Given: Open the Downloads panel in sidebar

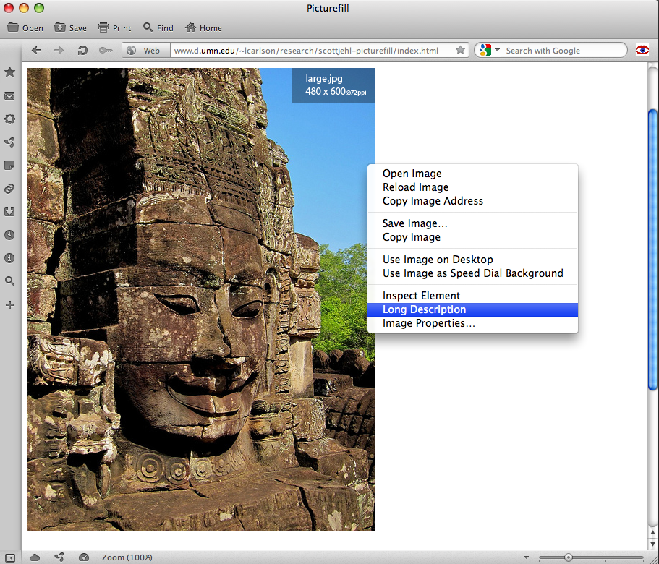Looking at the screenshot, I should [x=10, y=211].
